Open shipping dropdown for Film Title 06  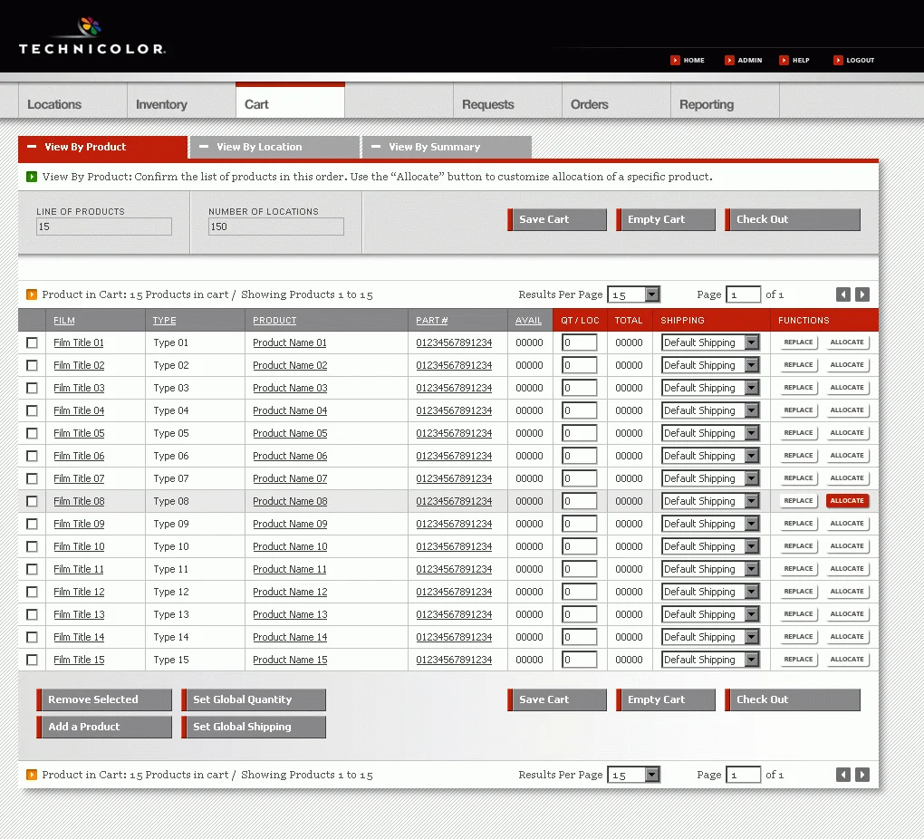711,456
